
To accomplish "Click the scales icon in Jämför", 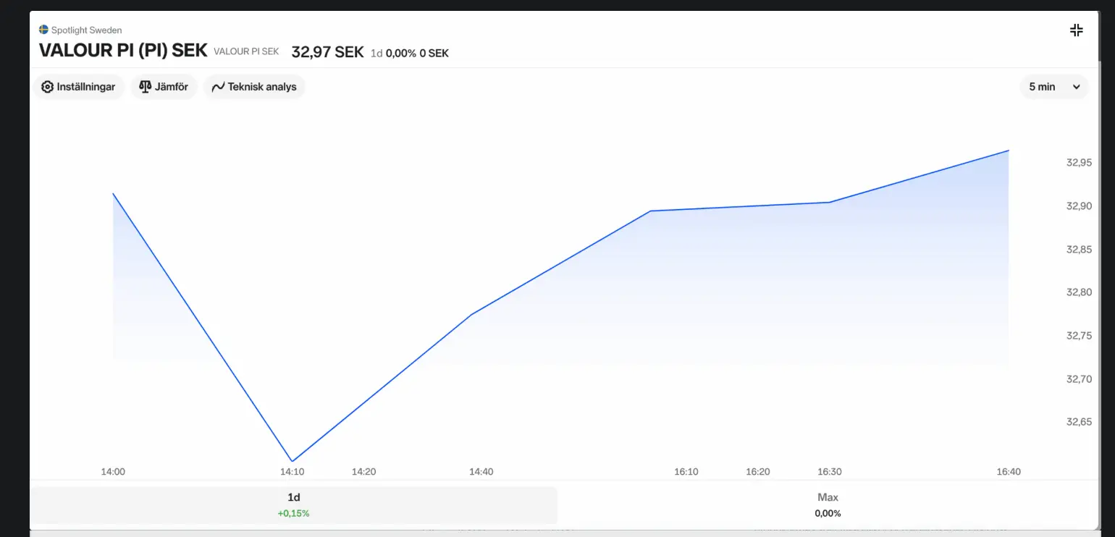I will click(145, 87).
